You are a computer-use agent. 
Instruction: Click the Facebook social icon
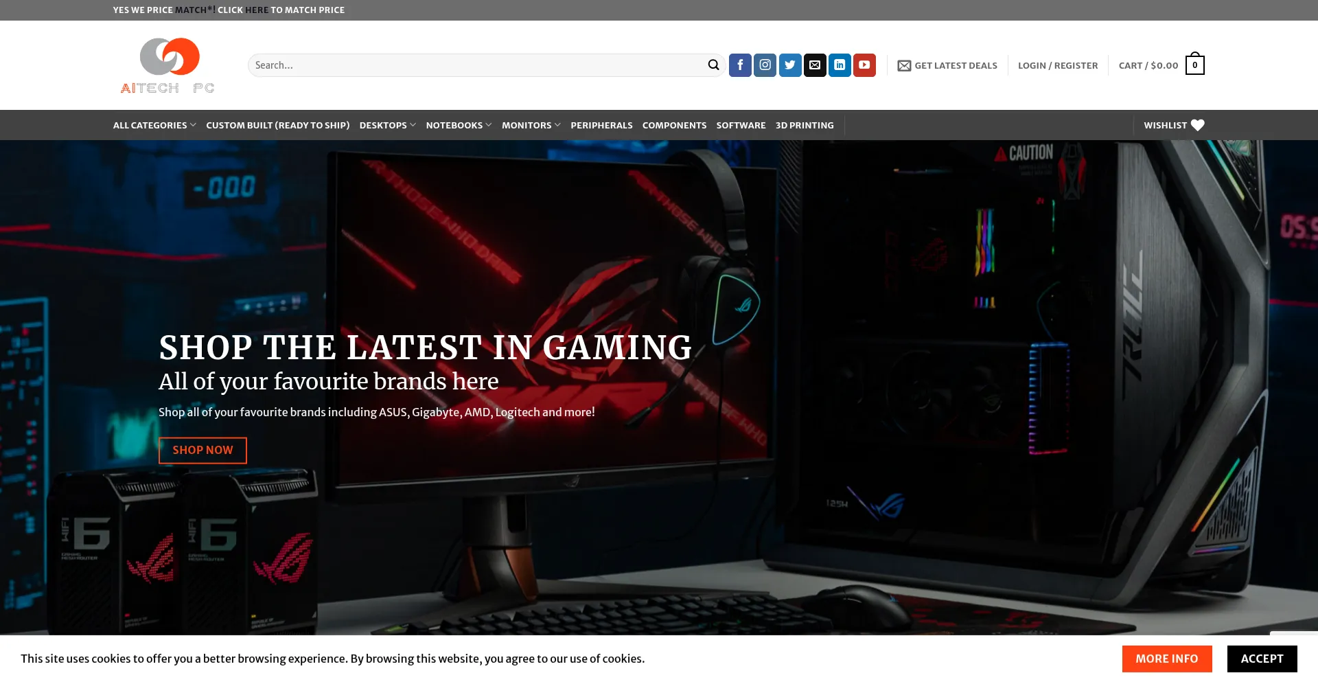point(740,65)
